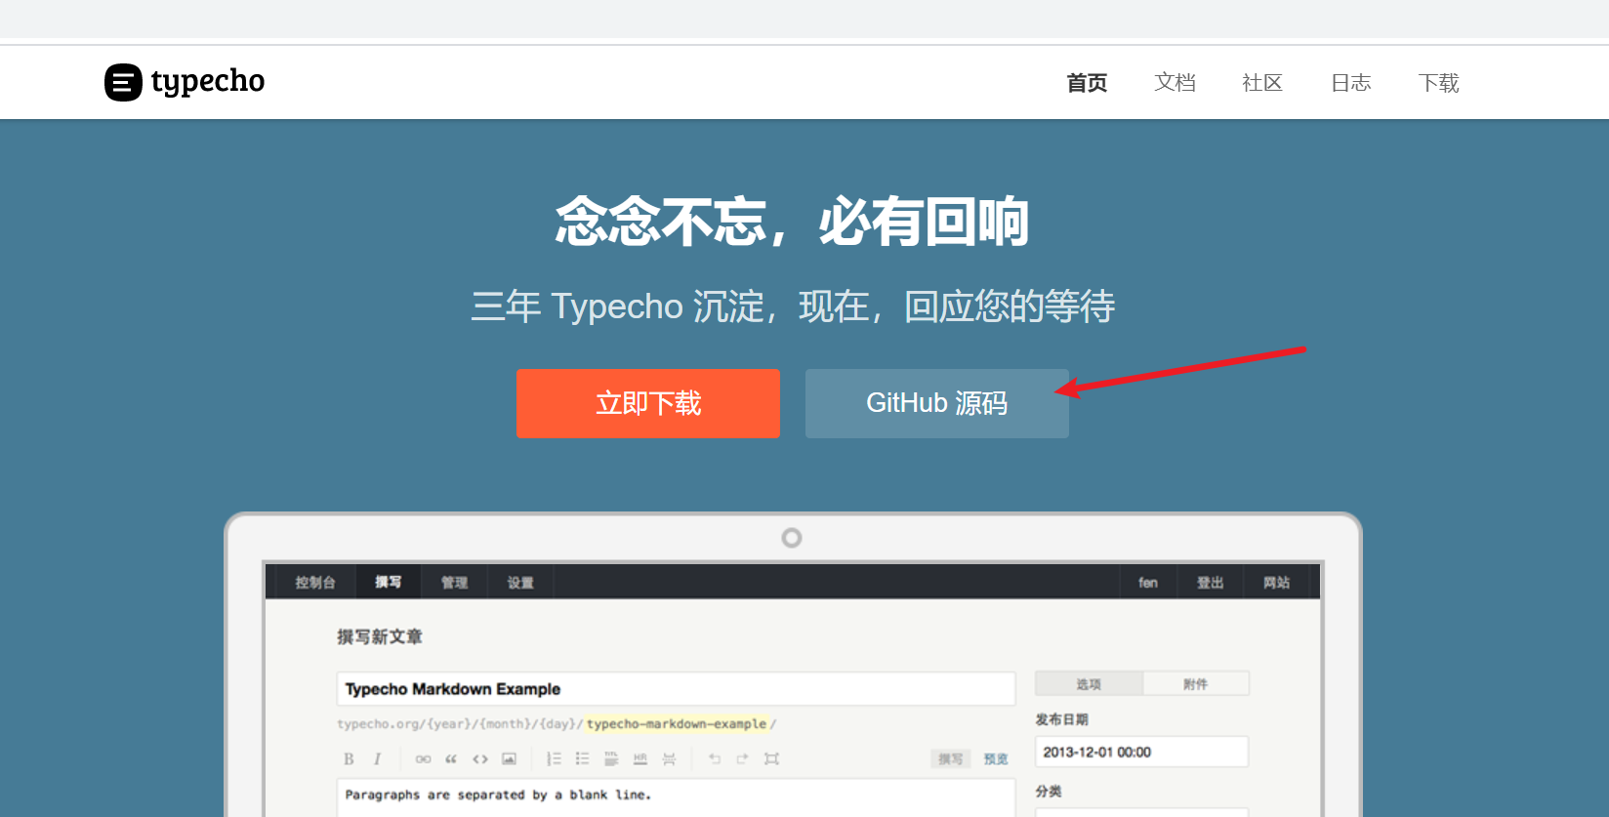
Task: Insert a hyperlink using the link icon
Action: (423, 758)
